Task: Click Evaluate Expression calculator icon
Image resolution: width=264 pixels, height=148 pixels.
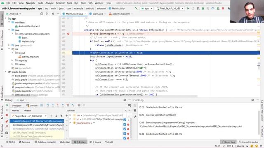Action: tap(79, 105)
